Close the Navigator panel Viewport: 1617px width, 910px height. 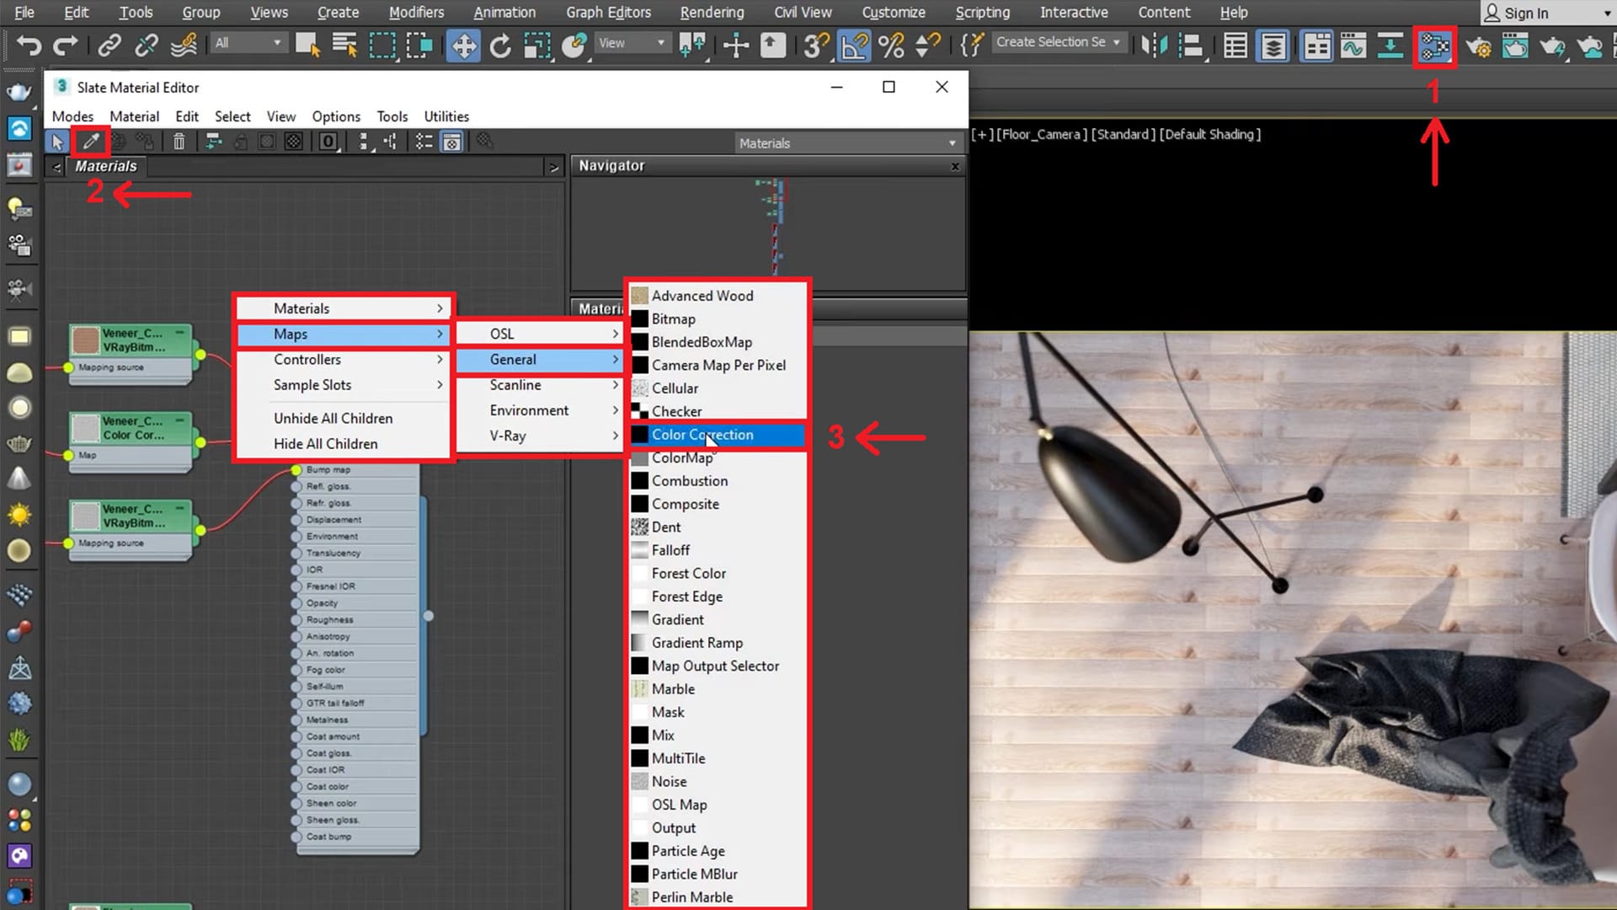pos(955,167)
